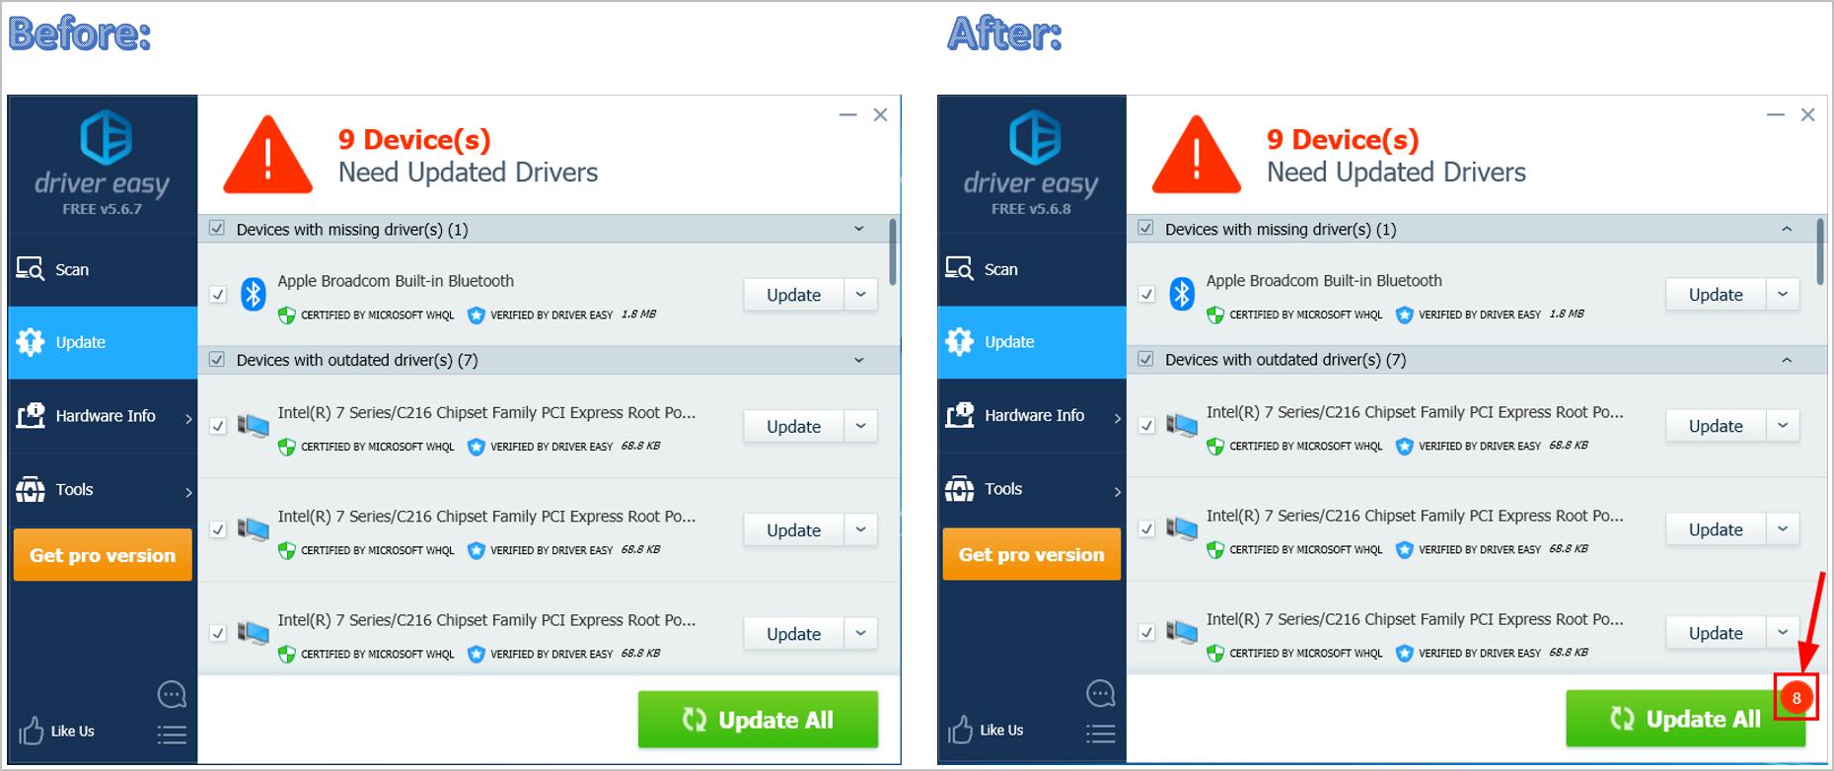Image resolution: width=1834 pixels, height=771 pixels.
Task: Click Get pro version in Before window
Action: [103, 555]
